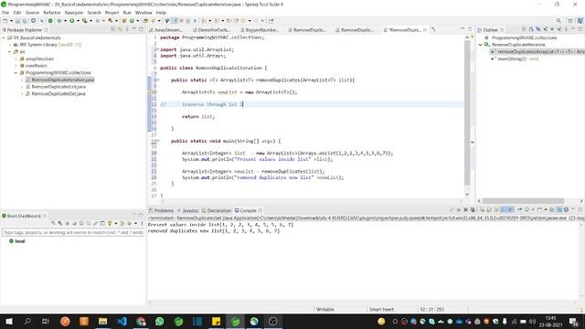Click the Outline horizontal scrollbar
Viewport: 585px width, 329px height.
[523, 201]
